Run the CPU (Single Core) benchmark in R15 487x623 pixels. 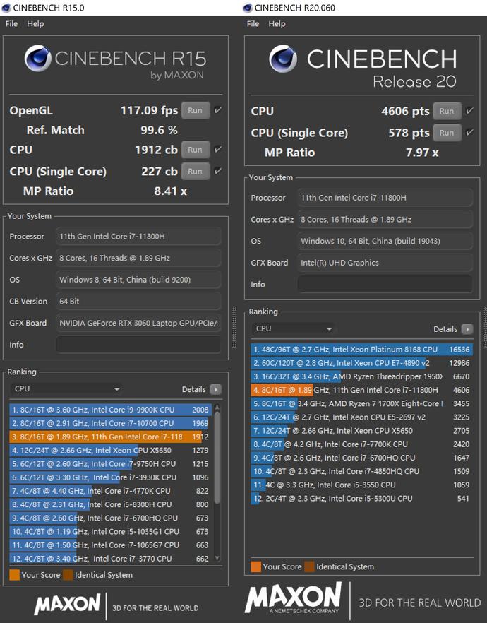pos(196,171)
